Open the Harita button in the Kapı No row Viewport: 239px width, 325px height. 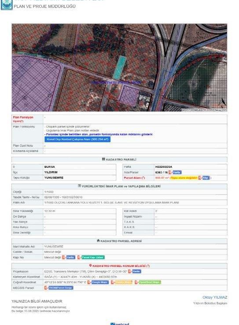pyautogui.click(x=70, y=258)
